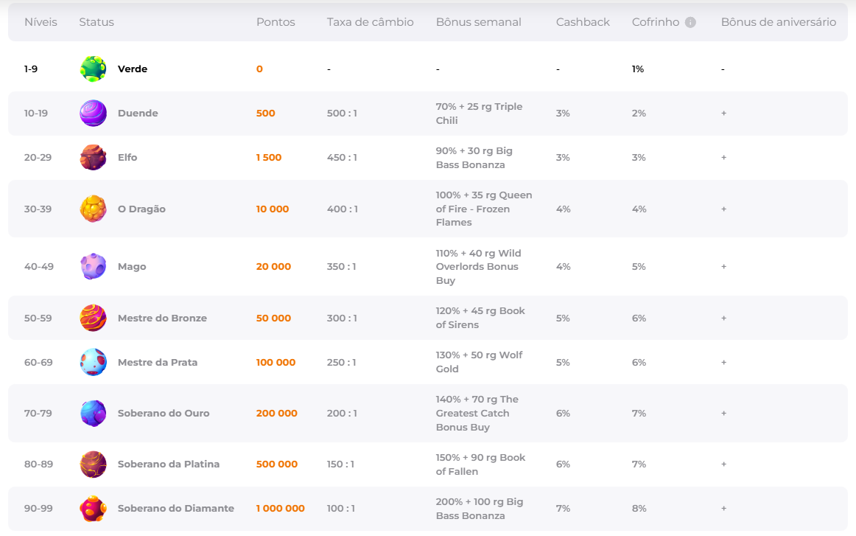Click the 70% + 25 rg Triple Chili bonus
Viewport: 856px width, 536px height.
point(479,114)
